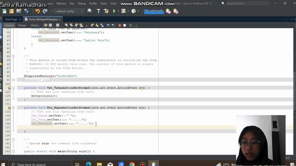Image resolution: width=296 pixels, height=166 pixels.
Task: Click Clean and Build Project icon
Action: click(x=106, y=11)
